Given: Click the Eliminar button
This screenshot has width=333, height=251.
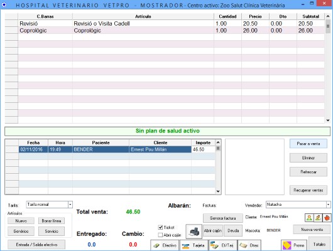Looking at the screenshot, I should coord(308,158).
